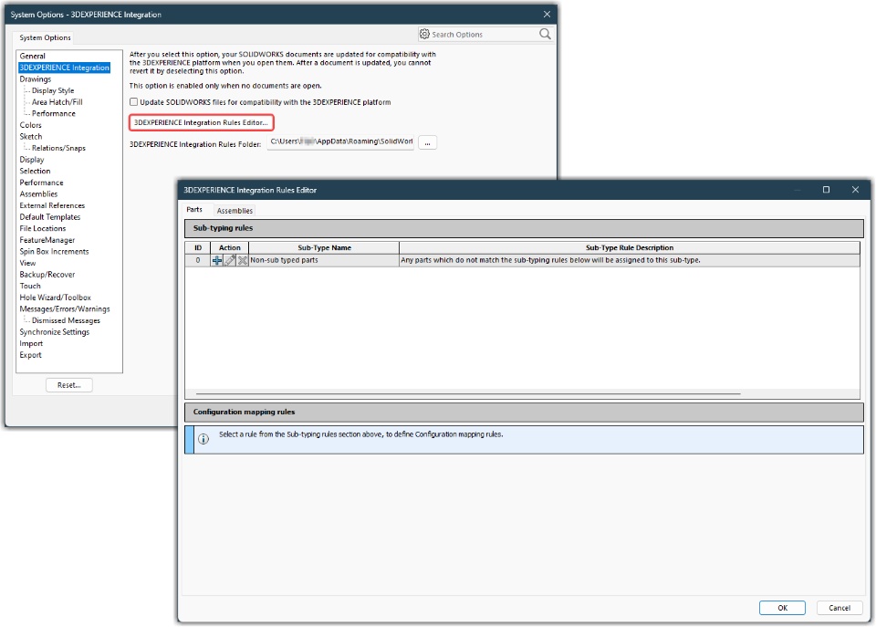
Task: Select Hole Wizard/Toolbox in the options tree
Action: (55, 298)
